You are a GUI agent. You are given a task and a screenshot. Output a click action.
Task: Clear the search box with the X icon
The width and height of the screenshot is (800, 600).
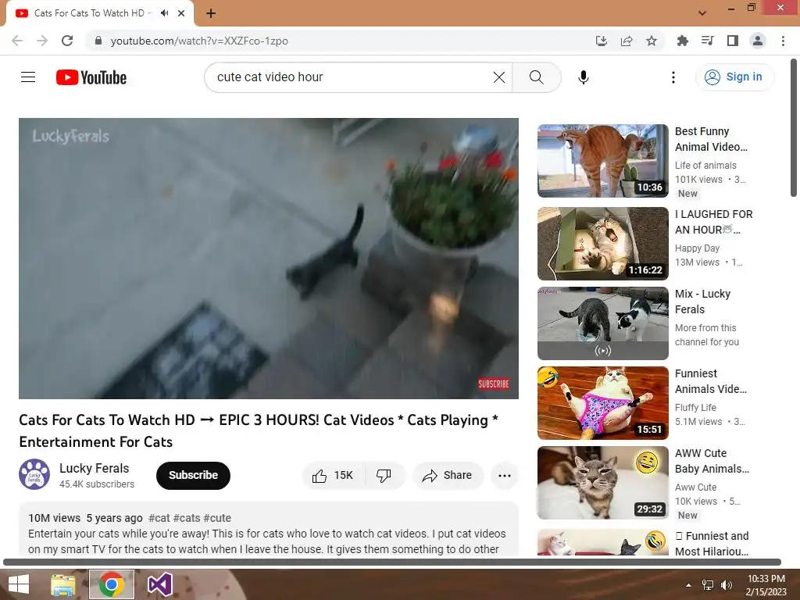(x=499, y=77)
